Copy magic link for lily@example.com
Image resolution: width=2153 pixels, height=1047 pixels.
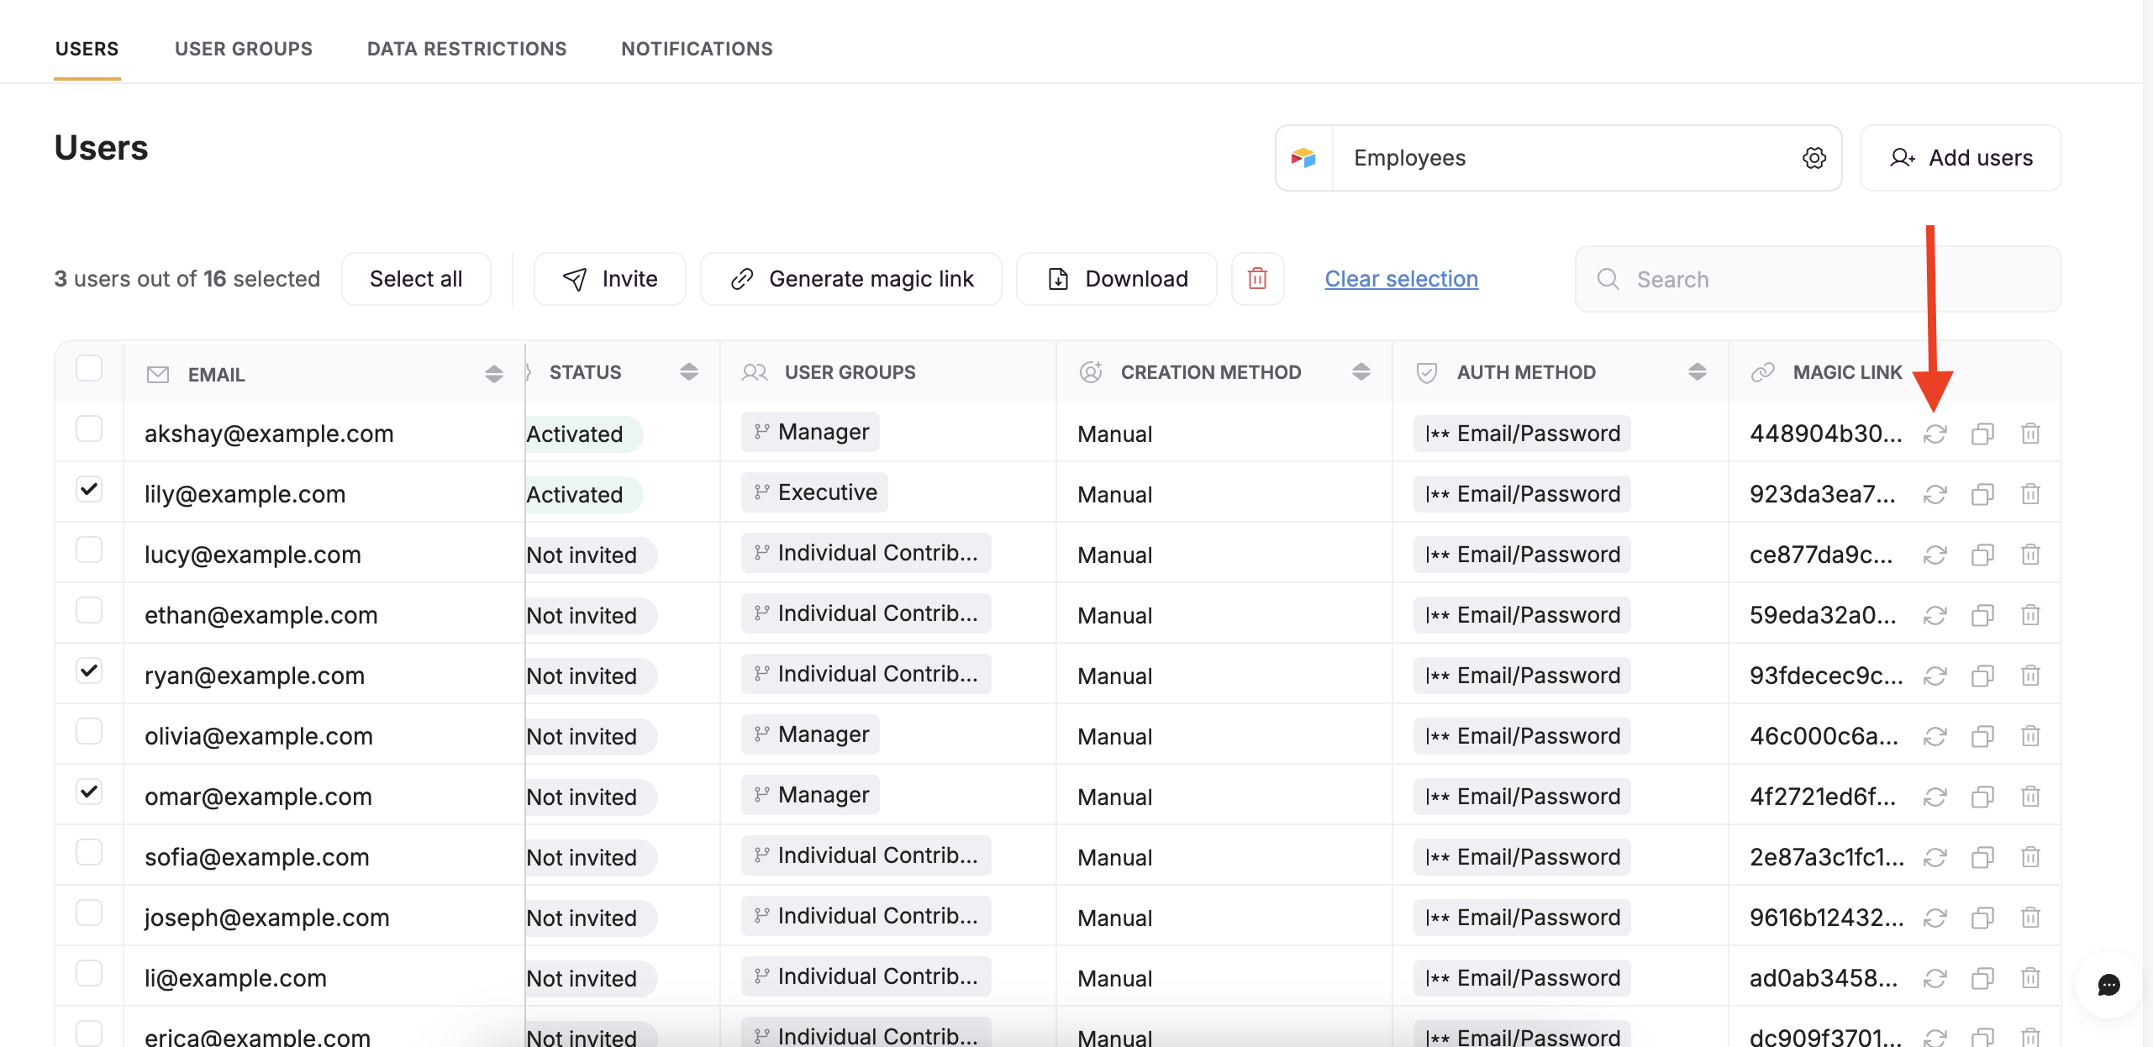[1982, 494]
